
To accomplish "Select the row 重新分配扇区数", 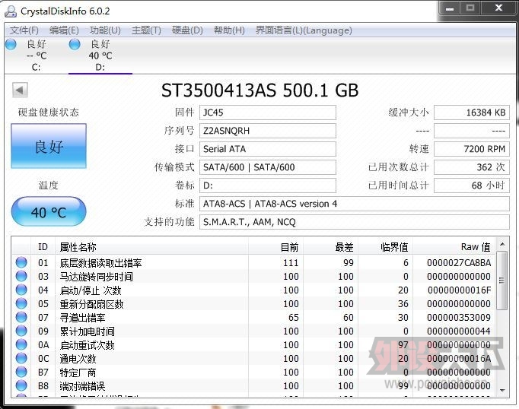I will (x=254, y=303).
